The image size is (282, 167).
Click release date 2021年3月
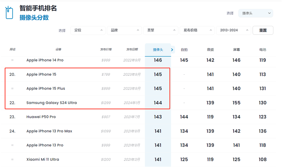pos(132,159)
